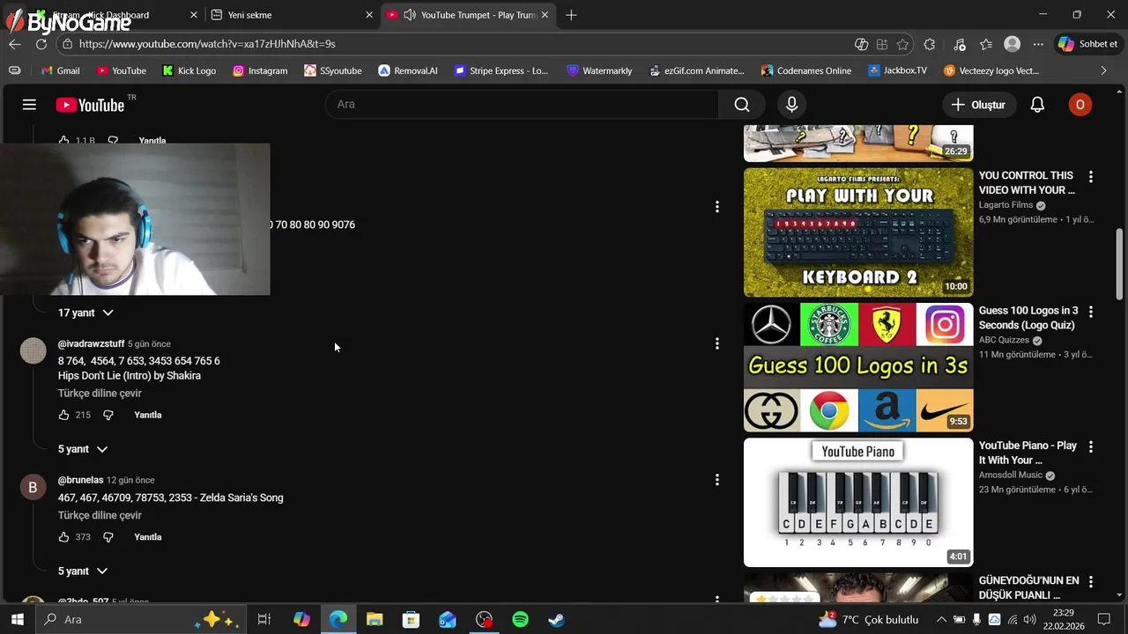Open the Windows Start menu
Screen dimensions: 1128x634
[x=17, y=620]
